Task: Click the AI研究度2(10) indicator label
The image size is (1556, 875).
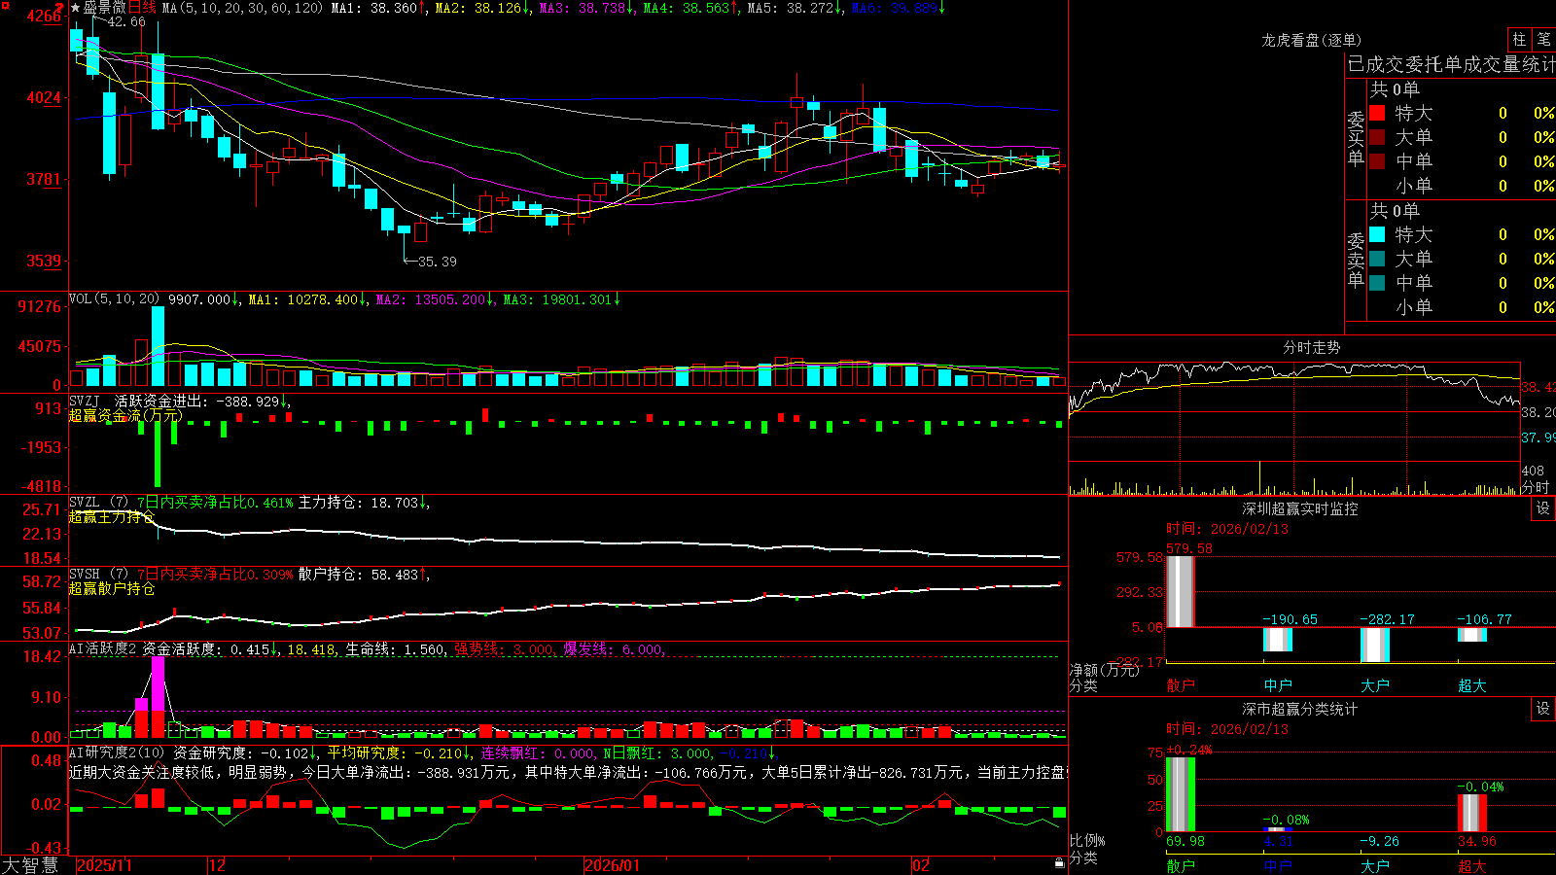Action: [117, 752]
